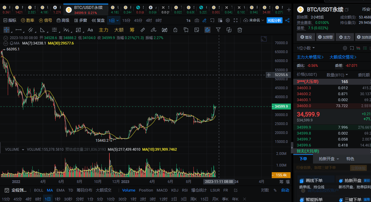This screenshot has height=202, width=371.
Task: Switch to the 15分 timeframe in top bar
Action: coord(126,21)
